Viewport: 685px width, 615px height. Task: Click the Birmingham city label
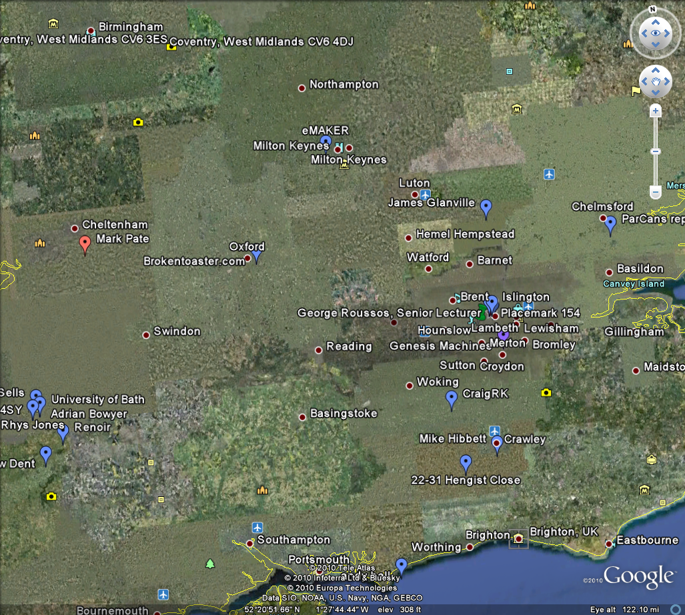tap(131, 27)
